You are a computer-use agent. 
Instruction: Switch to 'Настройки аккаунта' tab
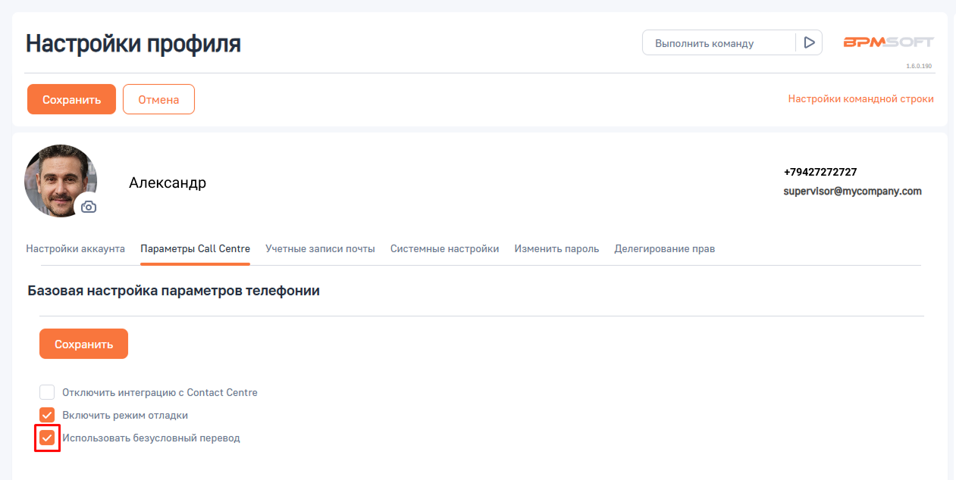click(x=75, y=248)
